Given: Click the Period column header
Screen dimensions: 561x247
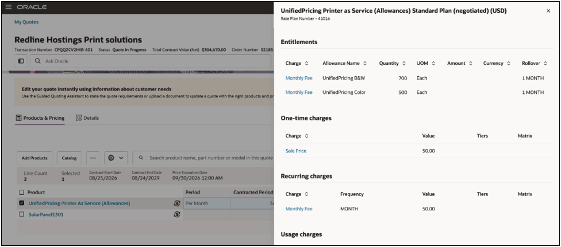Looking at the screenshot, I should pos(193,193).
